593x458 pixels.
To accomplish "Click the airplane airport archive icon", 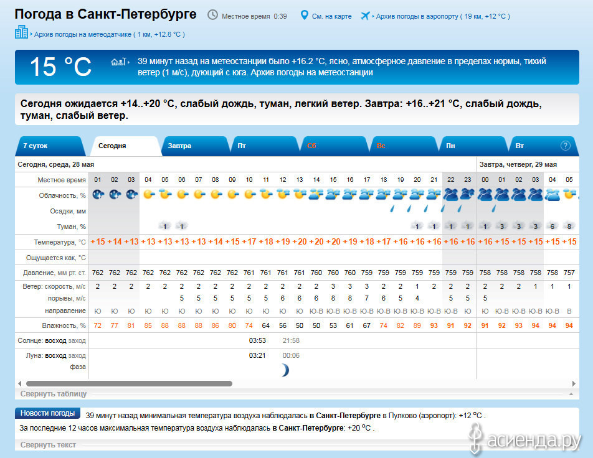I will pyautogui.click(x=365, y=16).
